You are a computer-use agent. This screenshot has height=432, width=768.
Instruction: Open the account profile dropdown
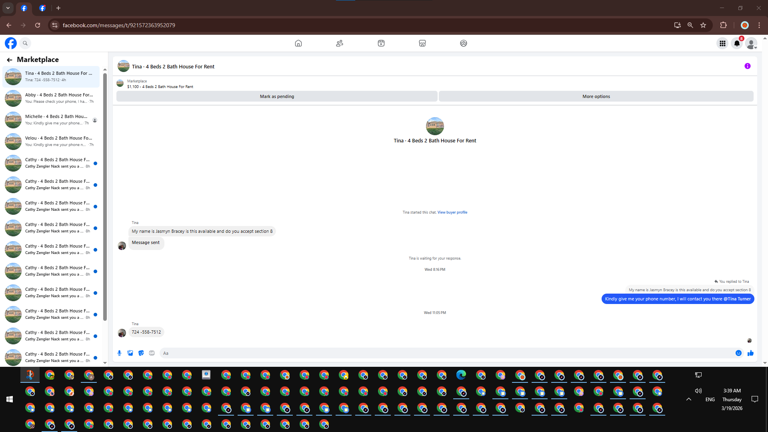[751, 43]
